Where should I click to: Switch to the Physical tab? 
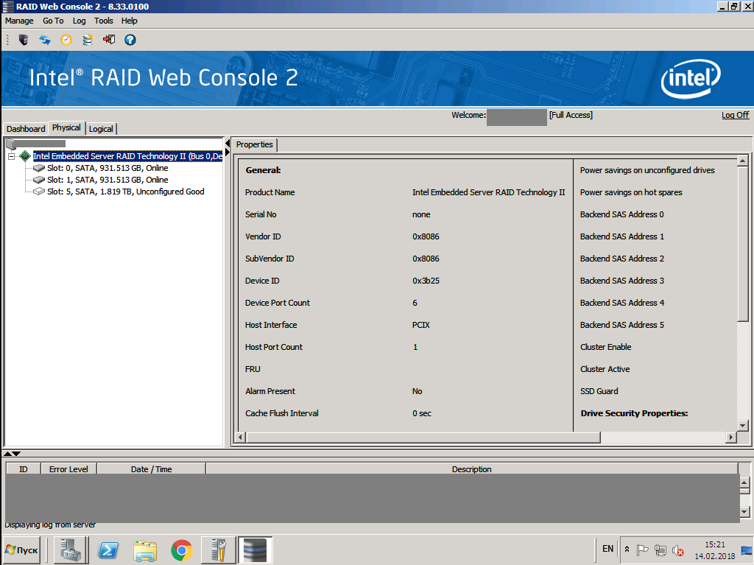(x=66, y=127)
